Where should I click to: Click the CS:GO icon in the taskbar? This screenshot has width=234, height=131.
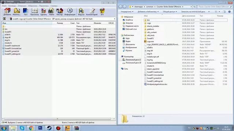click(67, 128)
